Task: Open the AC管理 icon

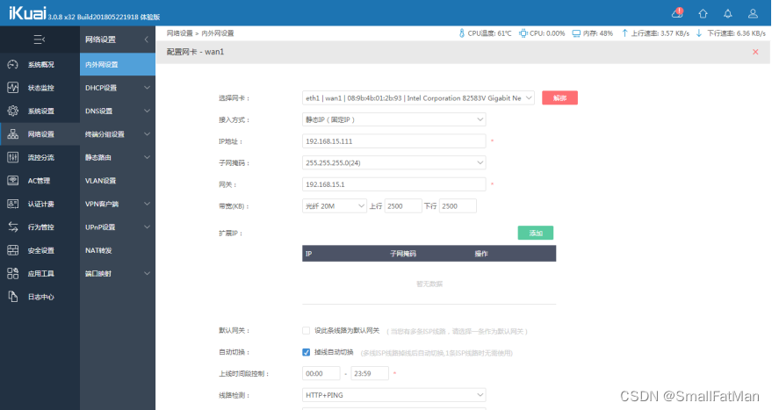Action: [13, 181]
